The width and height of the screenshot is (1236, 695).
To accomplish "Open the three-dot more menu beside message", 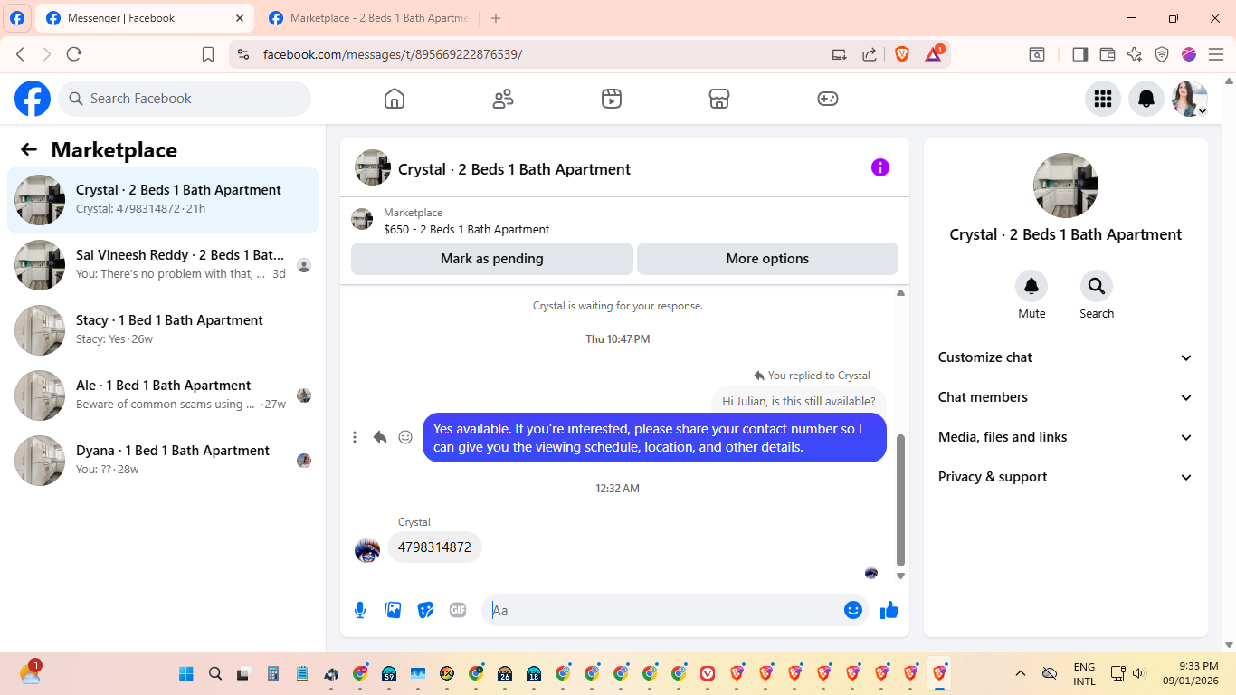I will [x=355, y=437].
